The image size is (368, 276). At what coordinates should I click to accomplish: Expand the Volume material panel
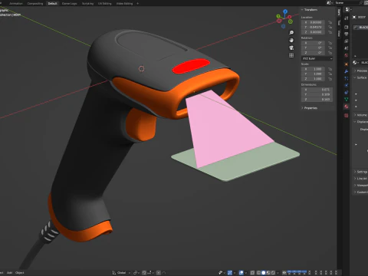(360, 115)
